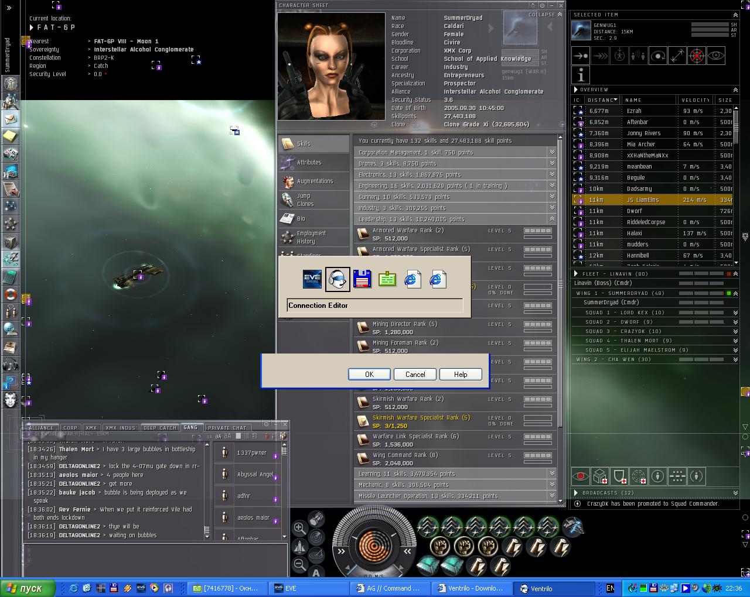The width and height of the screenshot is (750, 597).
Task: Open the star Map icon in Neocom
Action: click(11, 207)
